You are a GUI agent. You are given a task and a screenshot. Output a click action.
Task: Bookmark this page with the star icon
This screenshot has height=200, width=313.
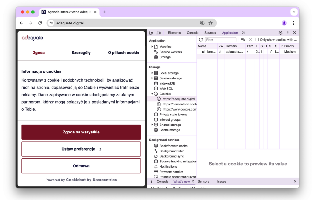click(211, 23)
